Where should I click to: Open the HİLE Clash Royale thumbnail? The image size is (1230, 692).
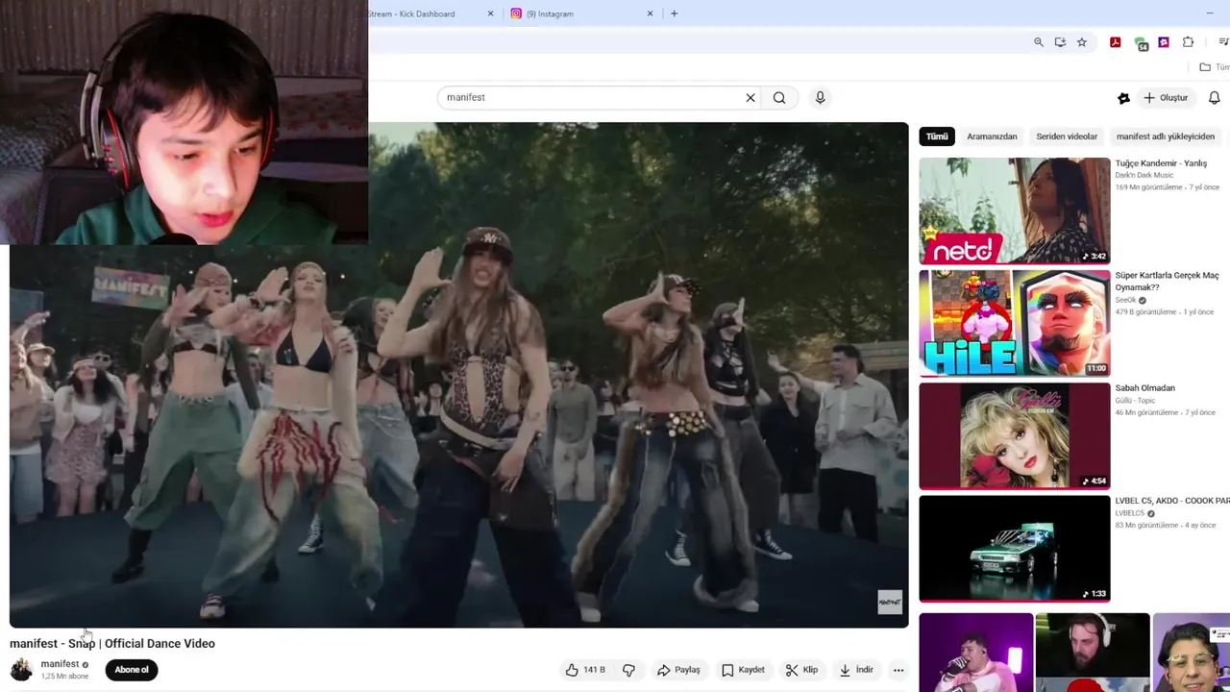point(1015,323)
